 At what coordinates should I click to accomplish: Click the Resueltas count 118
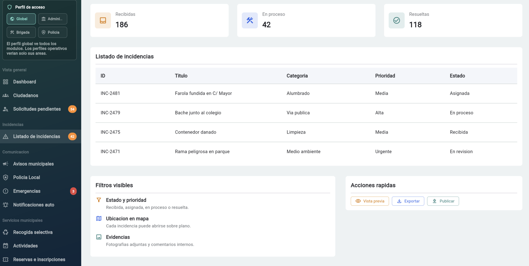[x=415, y=25]
